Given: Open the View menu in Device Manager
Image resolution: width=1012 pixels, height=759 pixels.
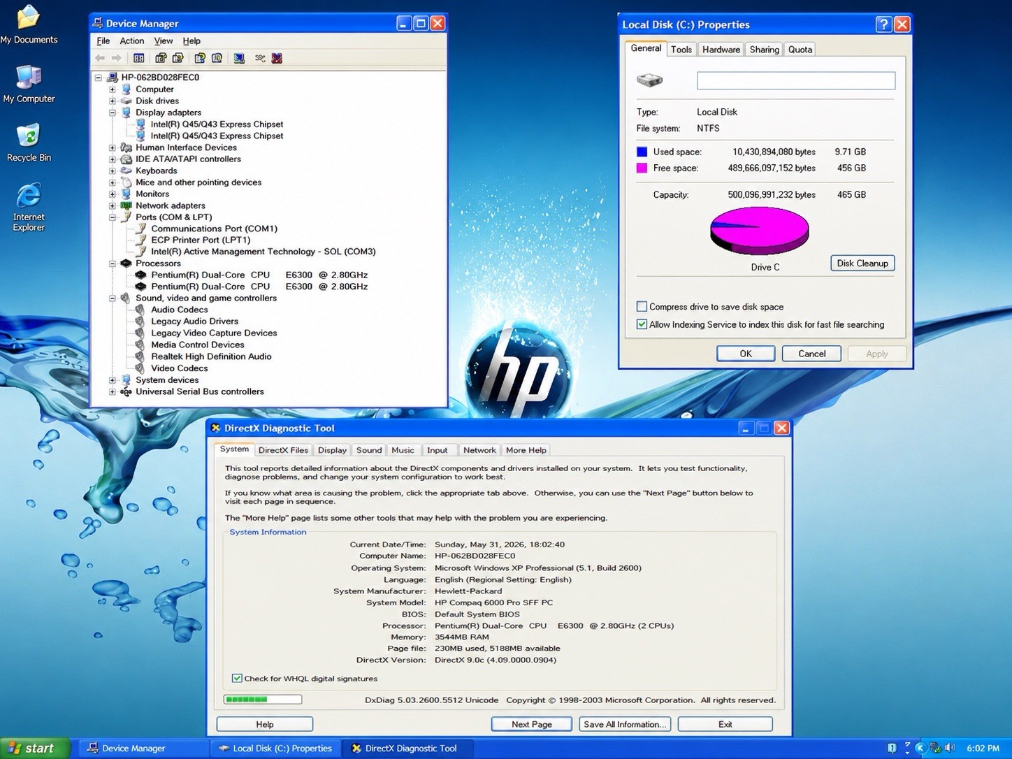Looking at the screenshot, I should pos(164,41).
